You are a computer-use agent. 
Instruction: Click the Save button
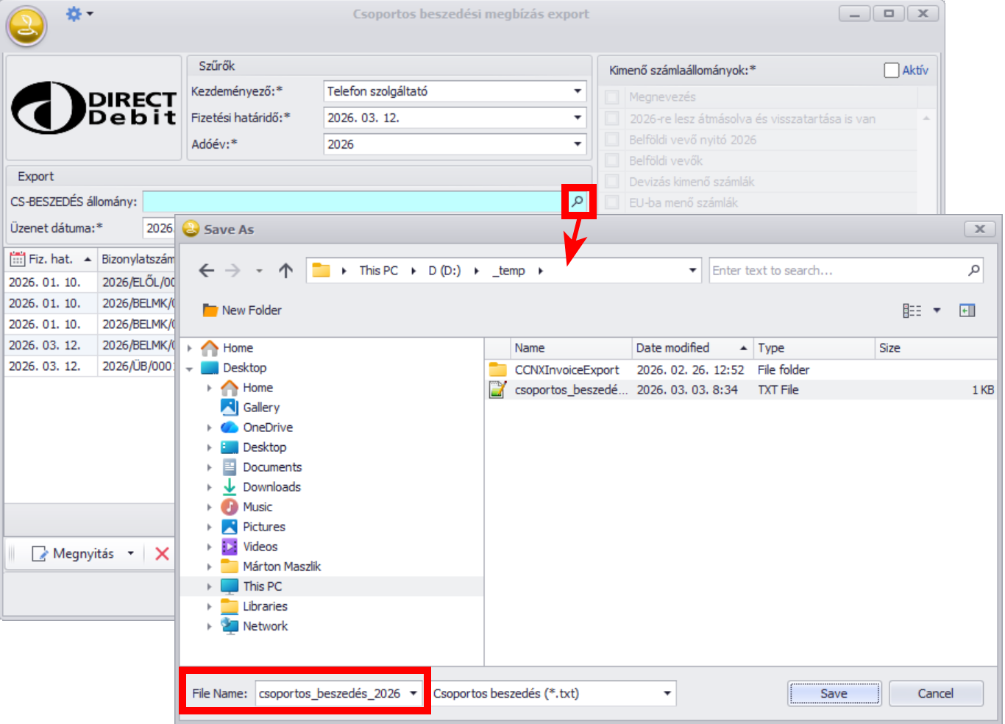(x=834, y=693)
